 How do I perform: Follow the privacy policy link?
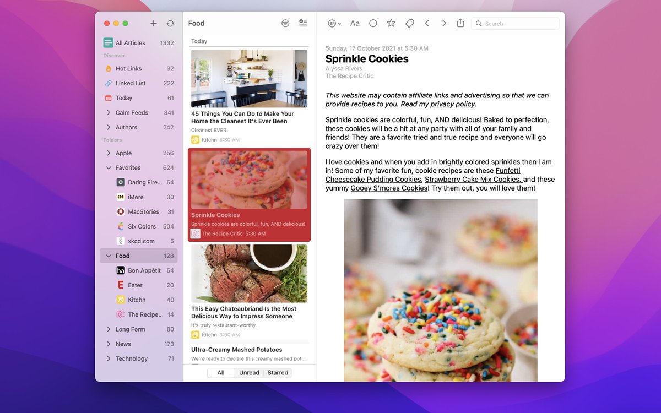(452, 104)
